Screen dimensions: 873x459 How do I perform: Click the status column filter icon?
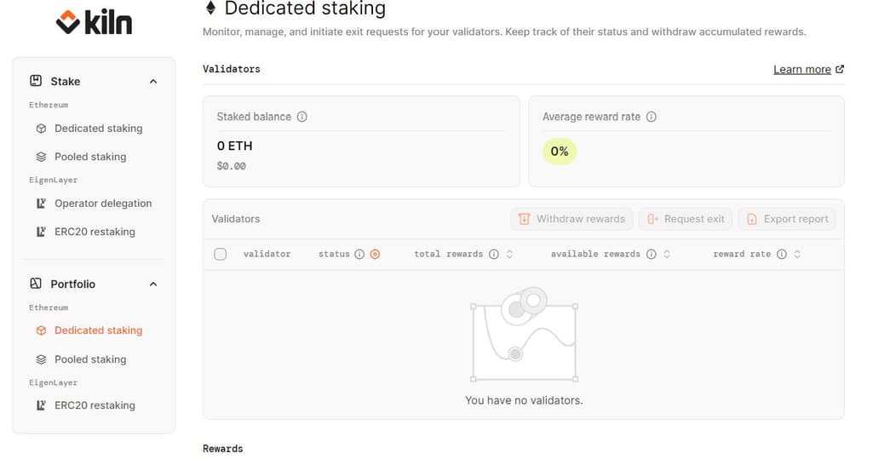(x=375, y=254)
